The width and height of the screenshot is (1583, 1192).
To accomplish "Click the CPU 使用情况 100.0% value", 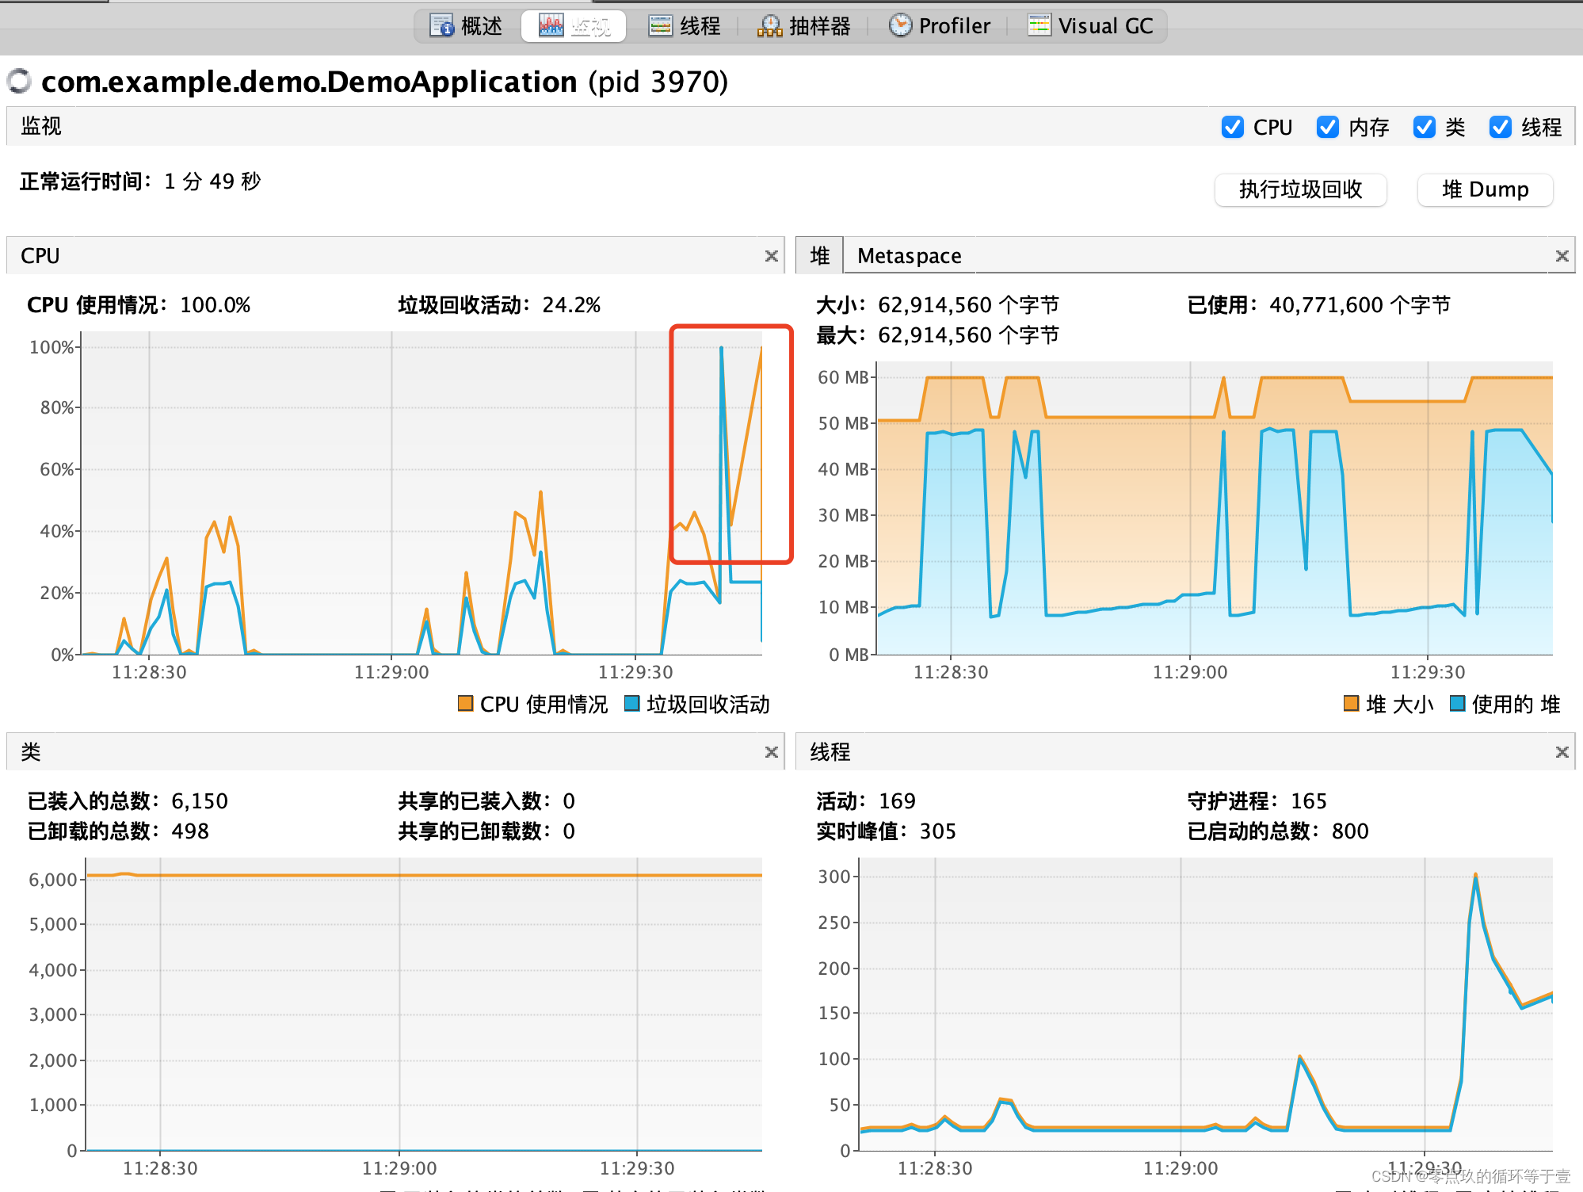I will [x=216, y=305].
